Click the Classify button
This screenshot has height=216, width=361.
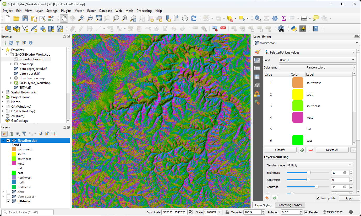[x=280, y=150]
